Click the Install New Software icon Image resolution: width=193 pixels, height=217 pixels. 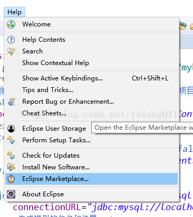(x=11, y=167)
